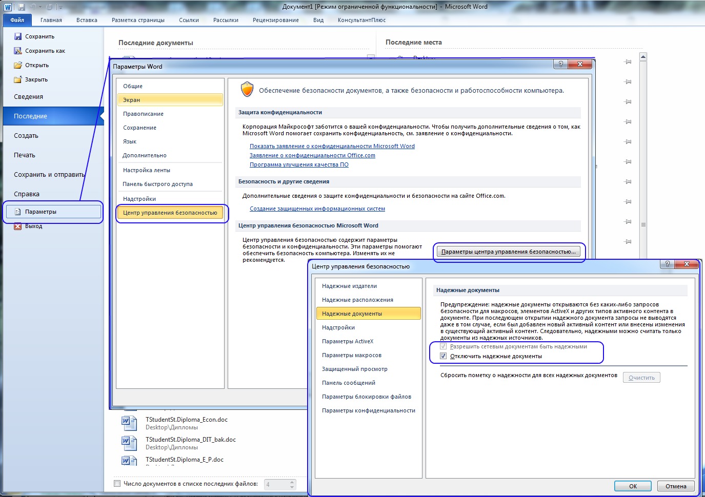
Task: Click the red Выход exit icon
Action: (x=18, y=226)
